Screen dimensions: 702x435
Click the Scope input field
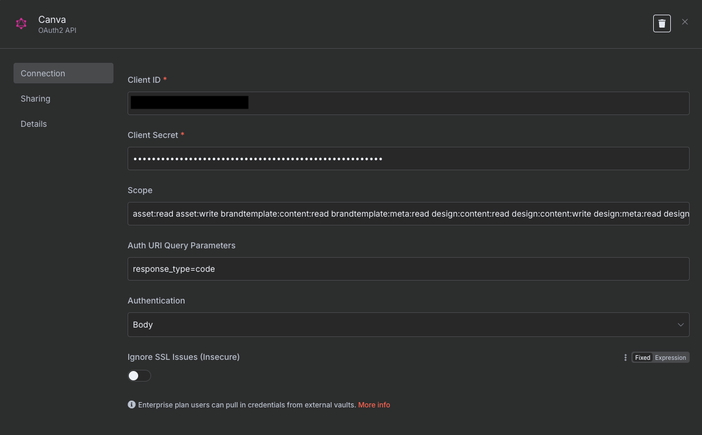coord(408,214)
